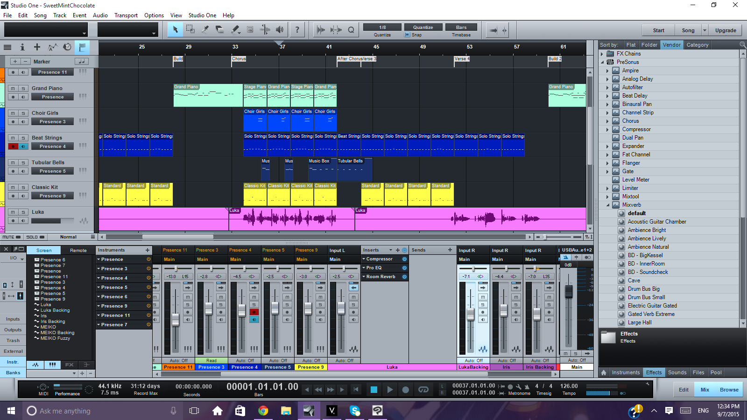Click the browser Home icon
This screenshot has height=420, width=747.
tap(604, 372)
